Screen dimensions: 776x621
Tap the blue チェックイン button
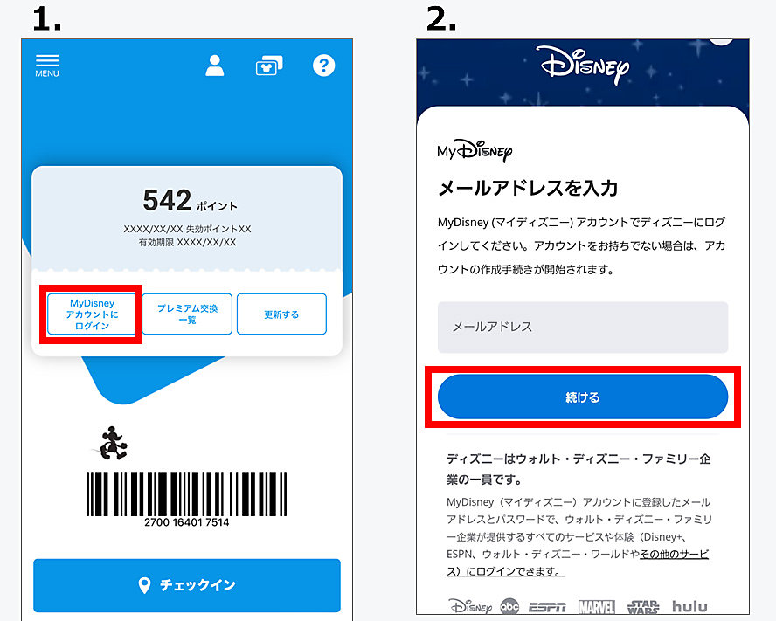pos(187,585)
